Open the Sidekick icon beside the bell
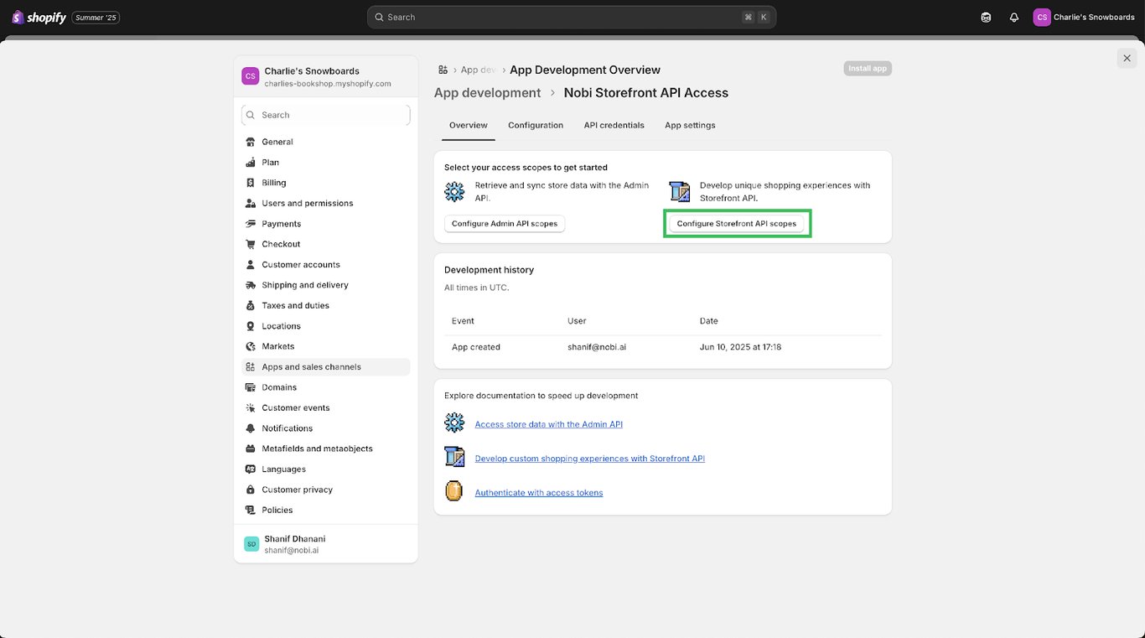Screen dimensions: 1145x638 986,18
